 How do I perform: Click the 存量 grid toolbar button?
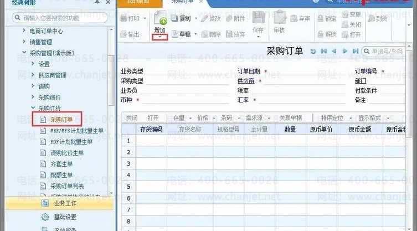pos(179,118)
